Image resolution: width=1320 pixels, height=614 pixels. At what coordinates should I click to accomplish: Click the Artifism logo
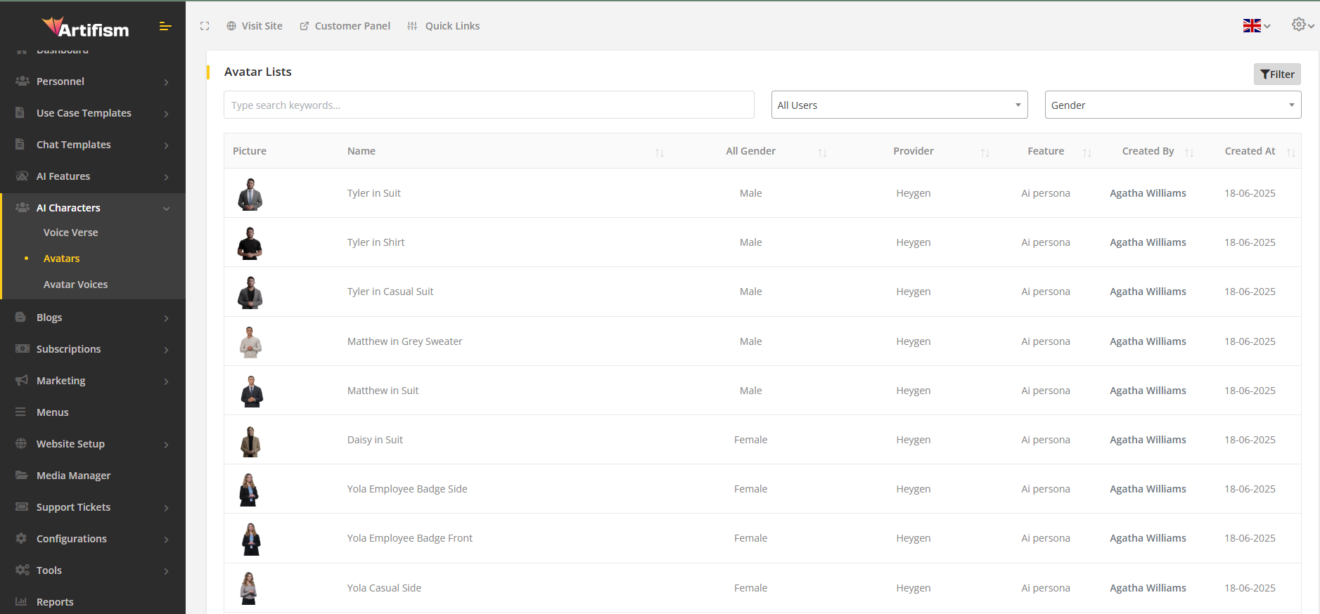point(86,27)
